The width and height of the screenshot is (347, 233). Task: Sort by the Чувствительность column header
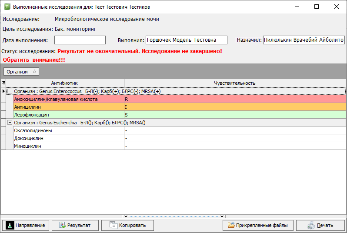tap(234, 83)
